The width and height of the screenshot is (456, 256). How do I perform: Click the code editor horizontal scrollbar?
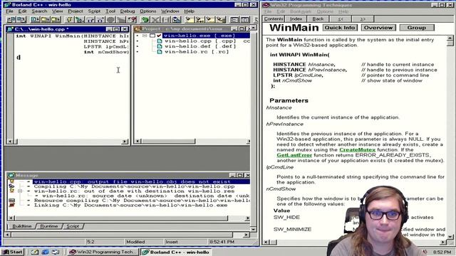pos(68,142)
